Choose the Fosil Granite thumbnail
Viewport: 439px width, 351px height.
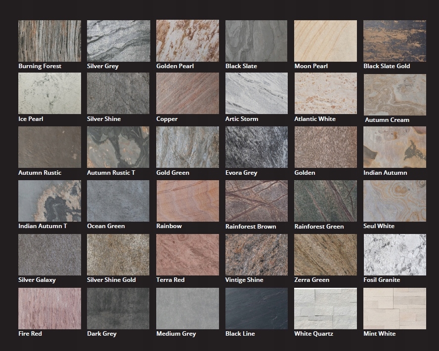395,255
